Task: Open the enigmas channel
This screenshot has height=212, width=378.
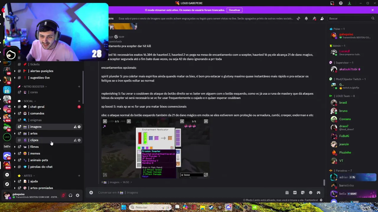Action: 49,120
